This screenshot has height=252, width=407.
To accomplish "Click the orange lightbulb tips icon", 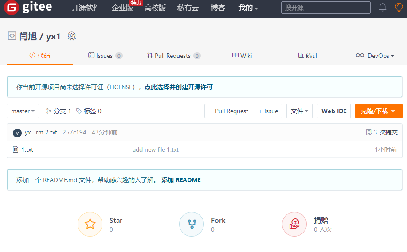I will pyautogui.click(x=399, y=8).
